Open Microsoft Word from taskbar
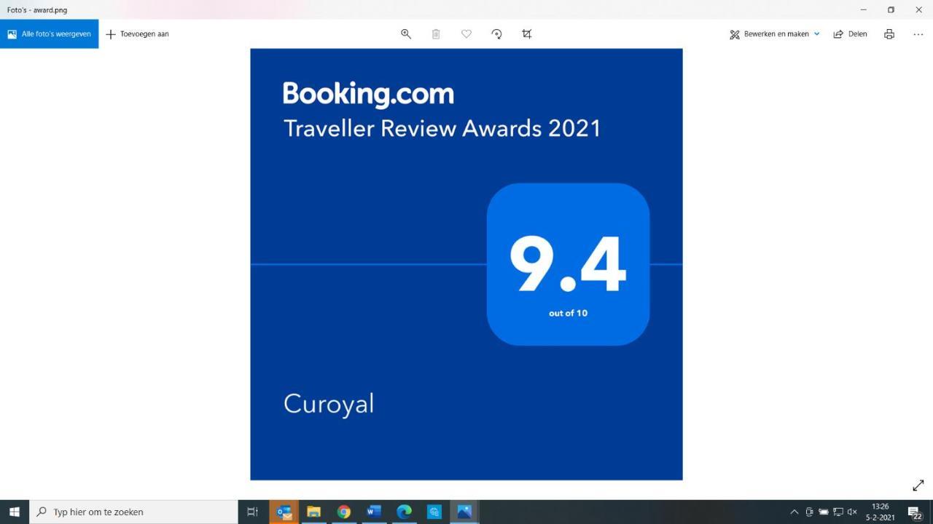 (x=374, y=512)
